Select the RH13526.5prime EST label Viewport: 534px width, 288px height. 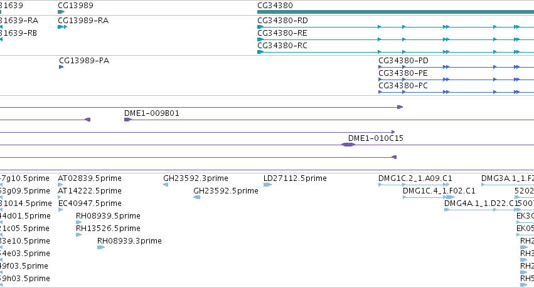[x=108, y=229]
